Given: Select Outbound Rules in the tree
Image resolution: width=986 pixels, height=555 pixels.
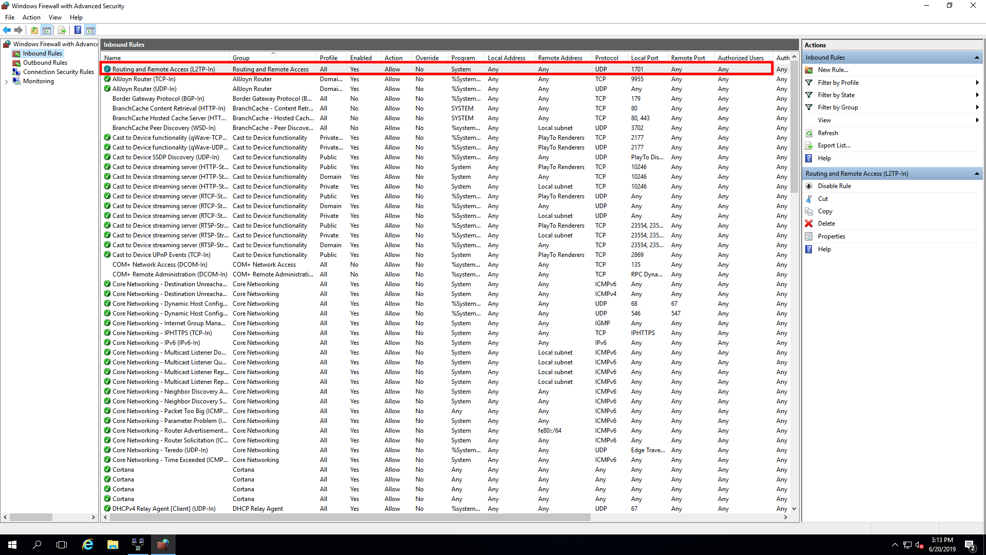Looking at the screenshot, I should pos(45,63).
